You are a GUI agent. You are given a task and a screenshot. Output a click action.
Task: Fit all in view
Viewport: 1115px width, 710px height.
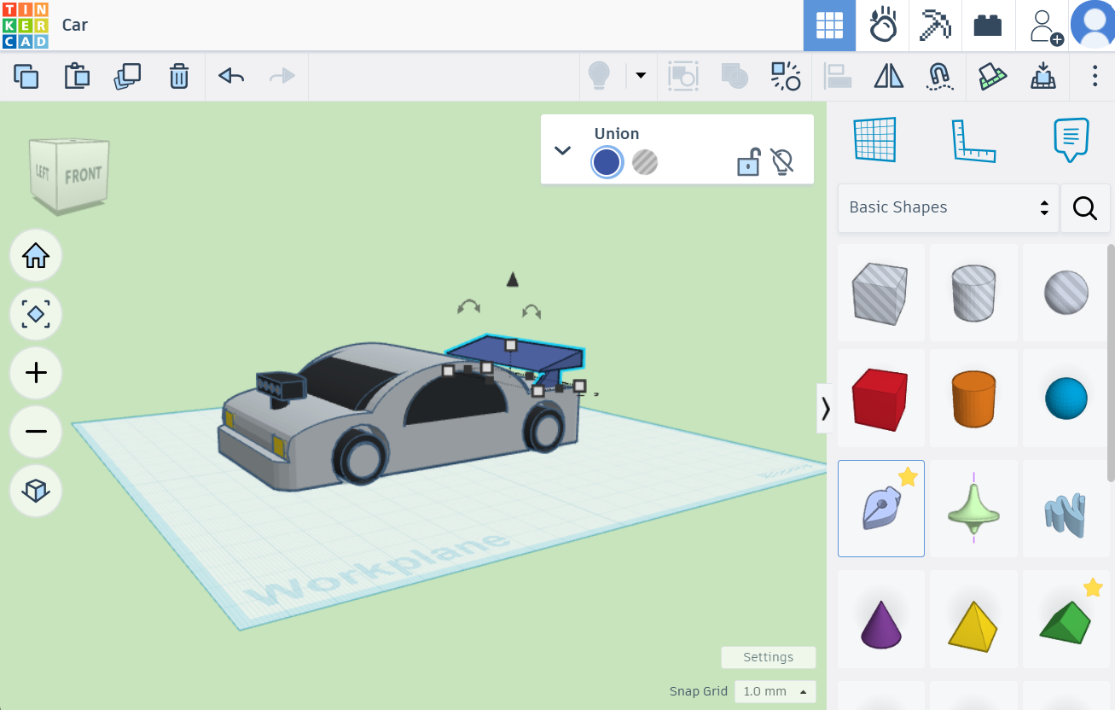point(36,314)
